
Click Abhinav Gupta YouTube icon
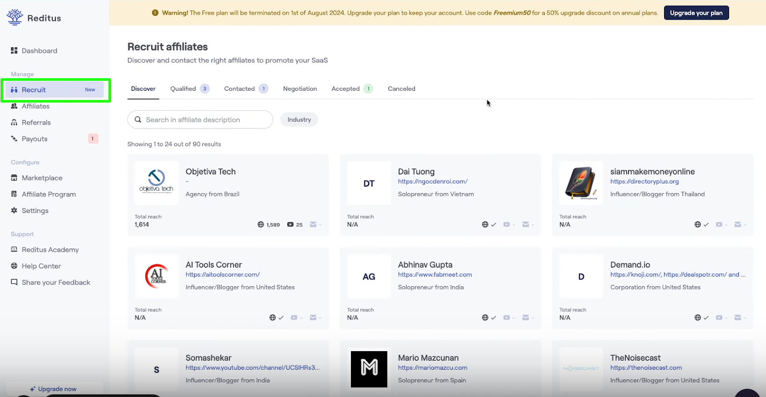click(507, 318)
